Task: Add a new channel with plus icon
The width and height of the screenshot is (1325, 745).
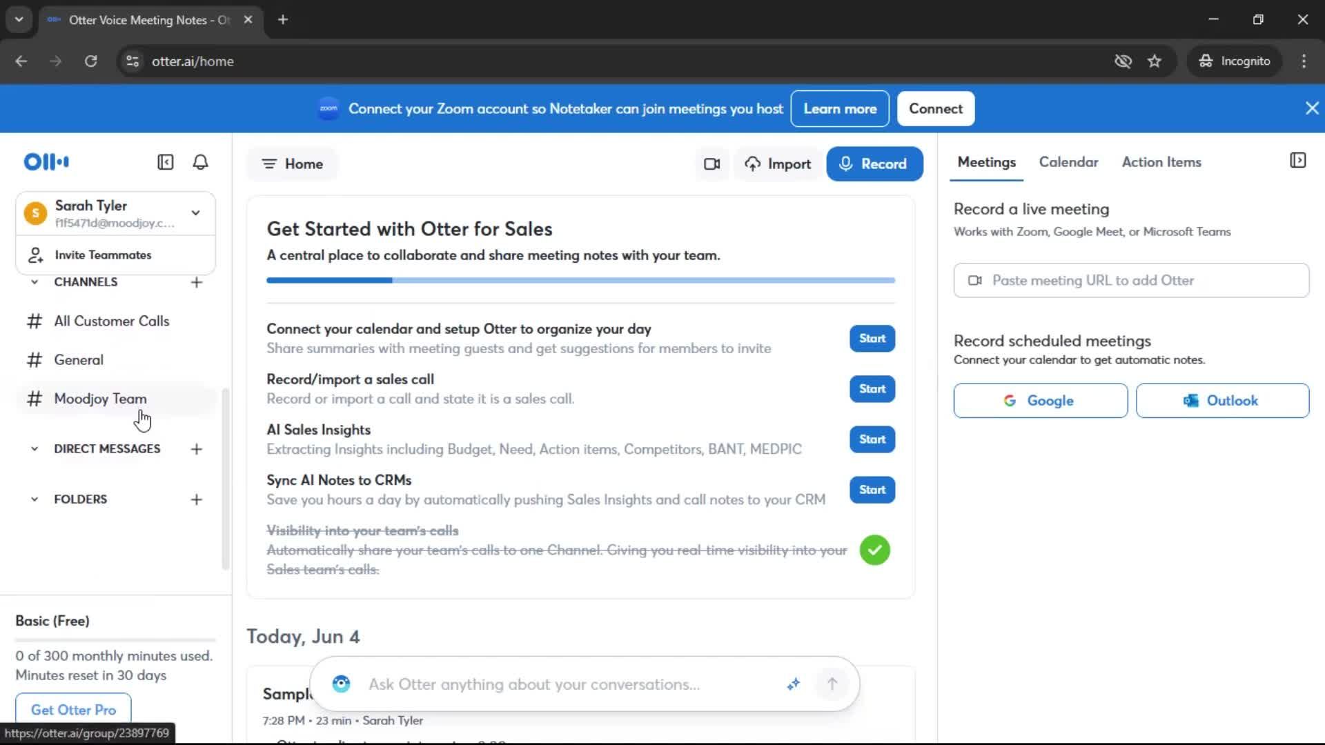Action: 197,282
